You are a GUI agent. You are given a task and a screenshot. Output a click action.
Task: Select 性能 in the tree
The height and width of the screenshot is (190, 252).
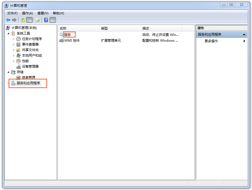25,61
